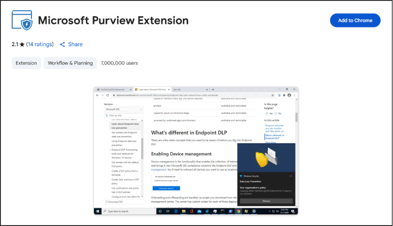This screenshot has height=226, width=393.
Task: Expand the Endpoint DLP Onboarding tree item
Action: 110,150
